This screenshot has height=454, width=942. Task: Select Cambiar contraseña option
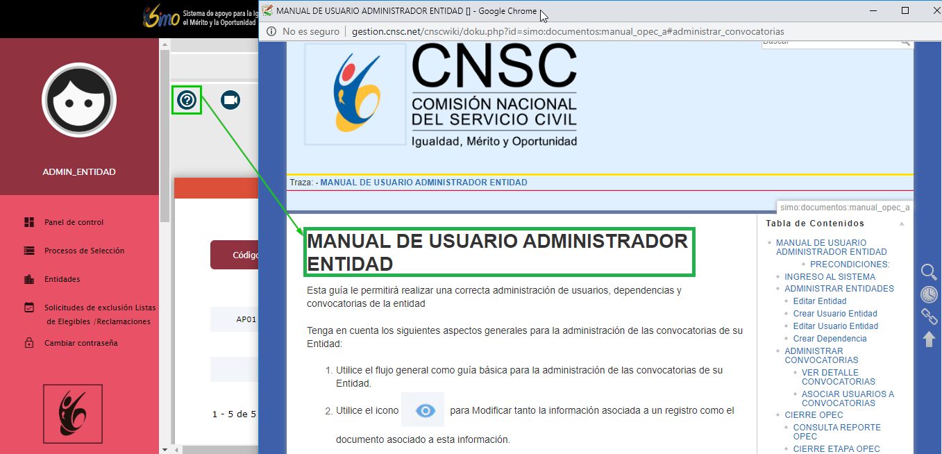coord(81,343)
